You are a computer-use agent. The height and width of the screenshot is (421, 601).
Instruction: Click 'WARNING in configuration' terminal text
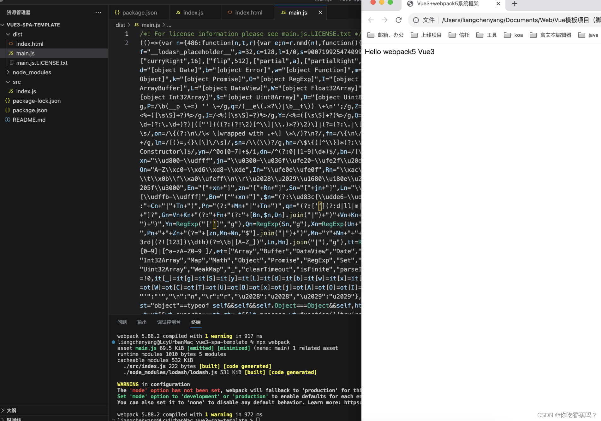pyautogui.click(x=153, y=384)
